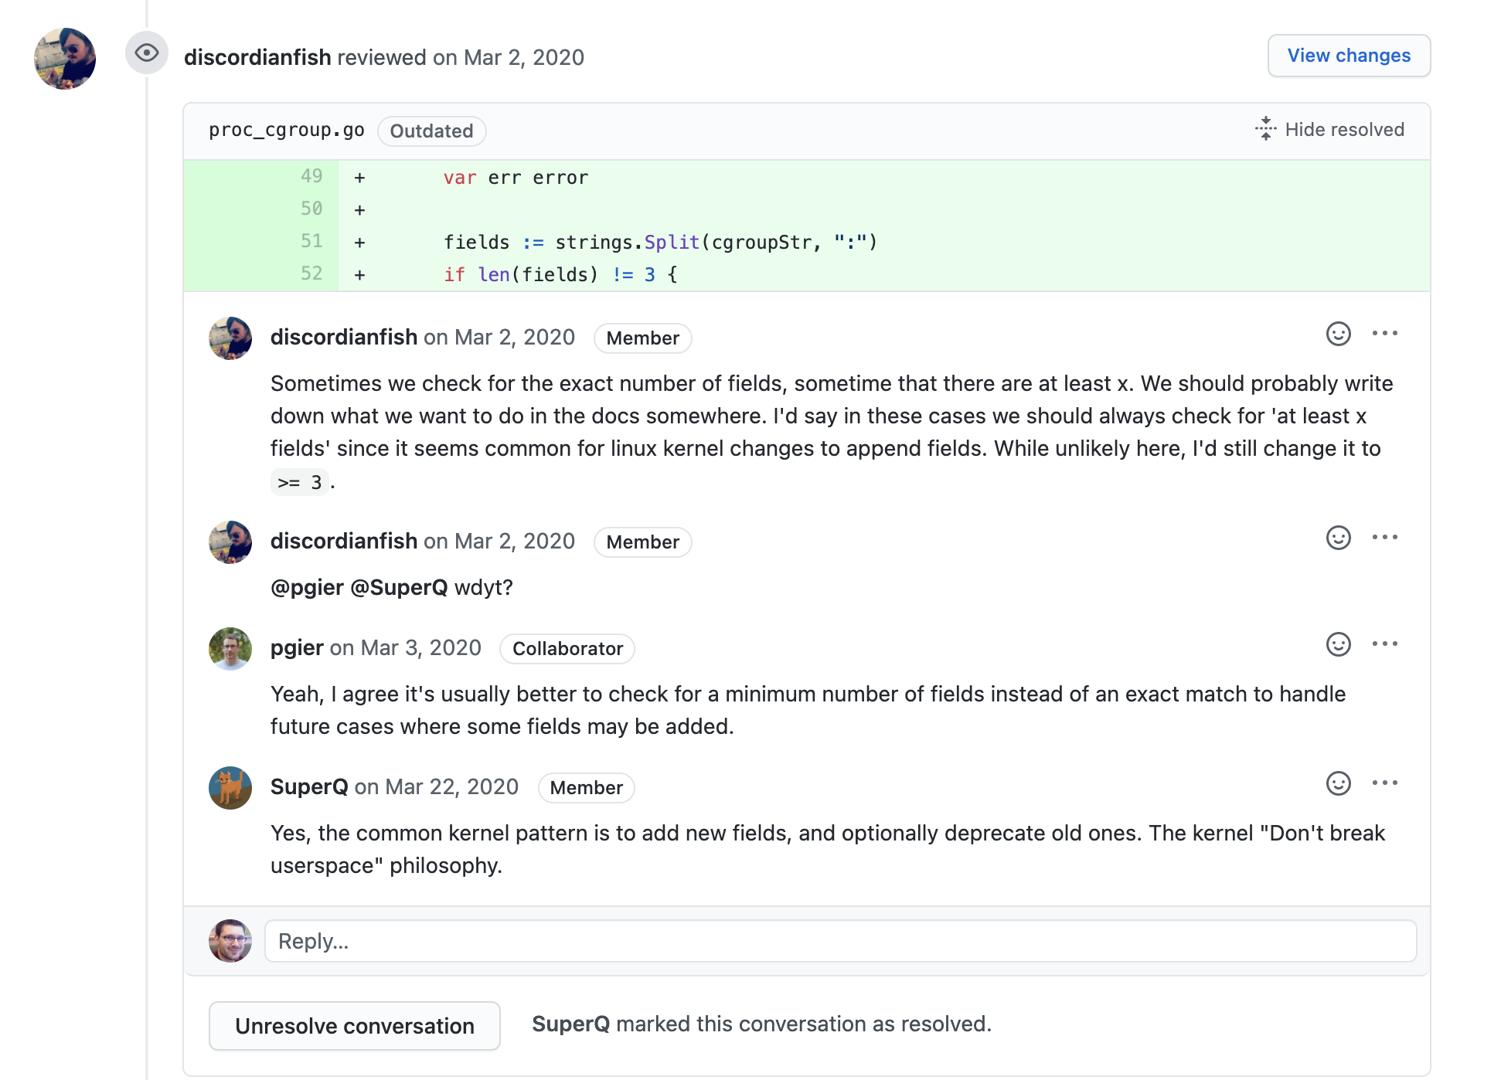Toggle visibility of outdated diff via Outdated badge
The height and width of the screenshot is (1080, 1501).
tap(431, 131)
